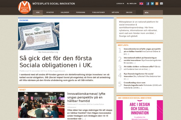Click the MEST LÄSTA heading
The image size is (181, 120).
pos(123,45)
